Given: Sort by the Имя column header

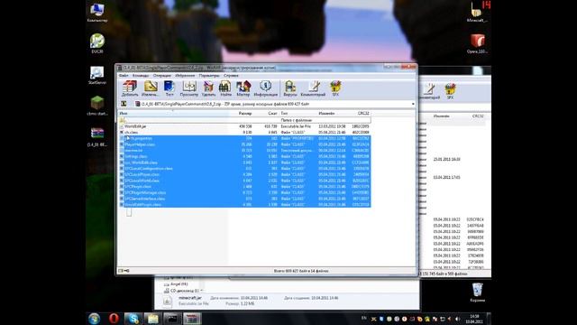Looking at the screenshot, I should [173, 114].
